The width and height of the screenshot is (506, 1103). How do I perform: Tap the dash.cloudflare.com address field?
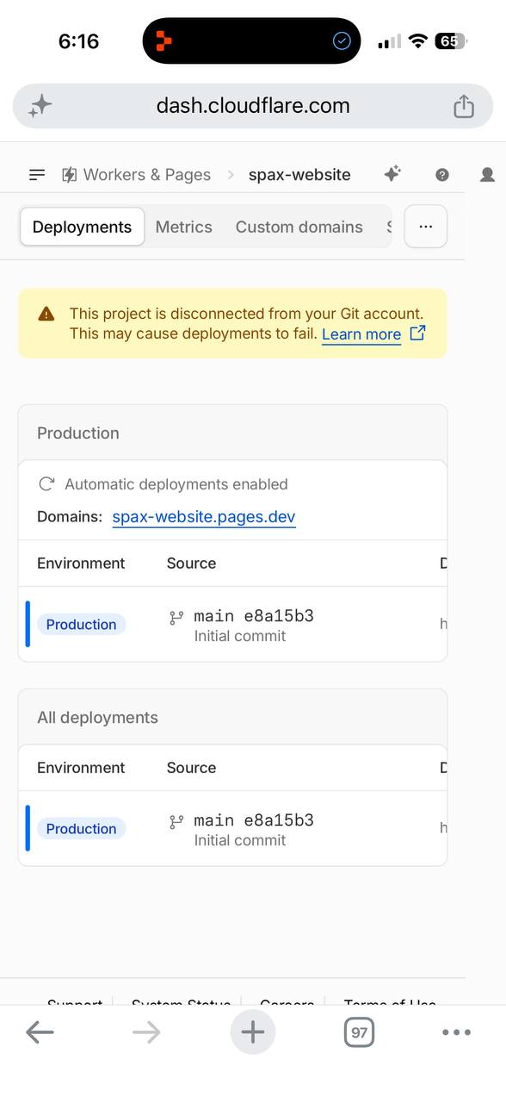pos(253,106)
